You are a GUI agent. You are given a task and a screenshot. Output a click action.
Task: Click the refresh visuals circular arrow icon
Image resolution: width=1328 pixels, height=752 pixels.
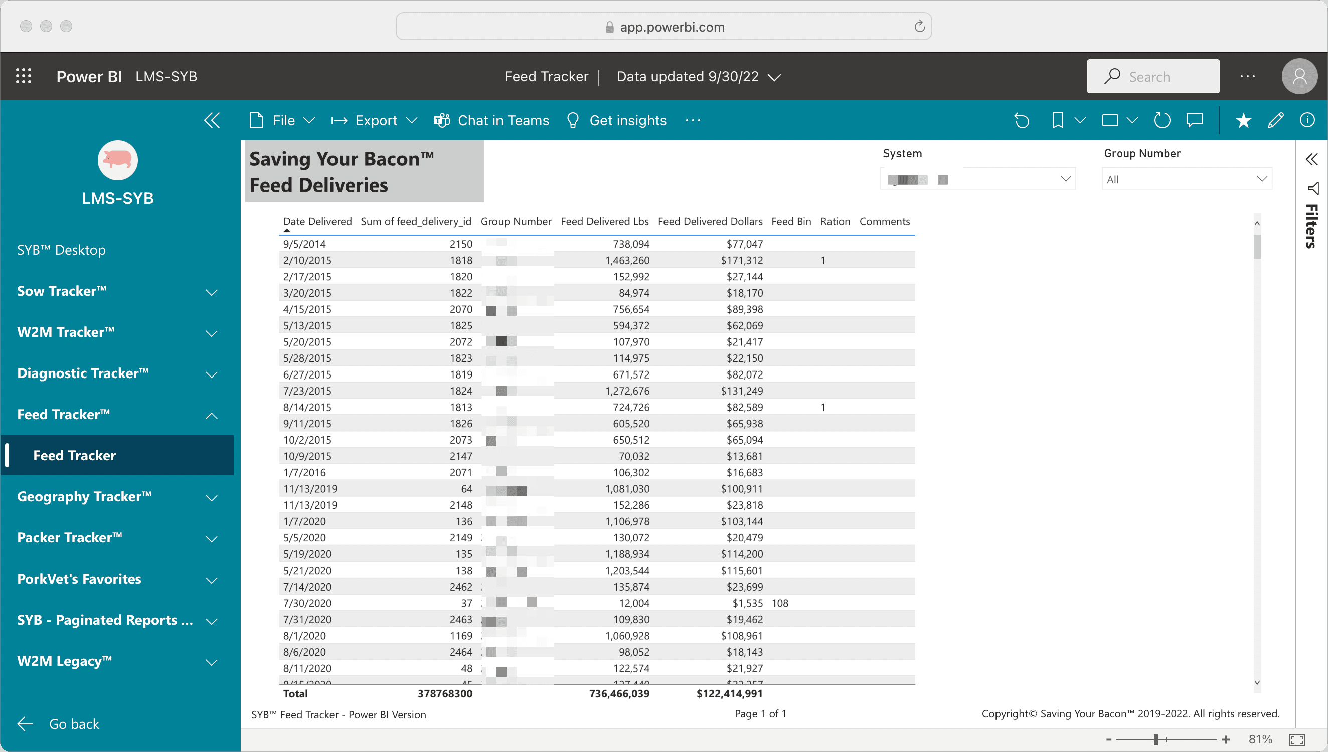click(x=1161, y=120)
